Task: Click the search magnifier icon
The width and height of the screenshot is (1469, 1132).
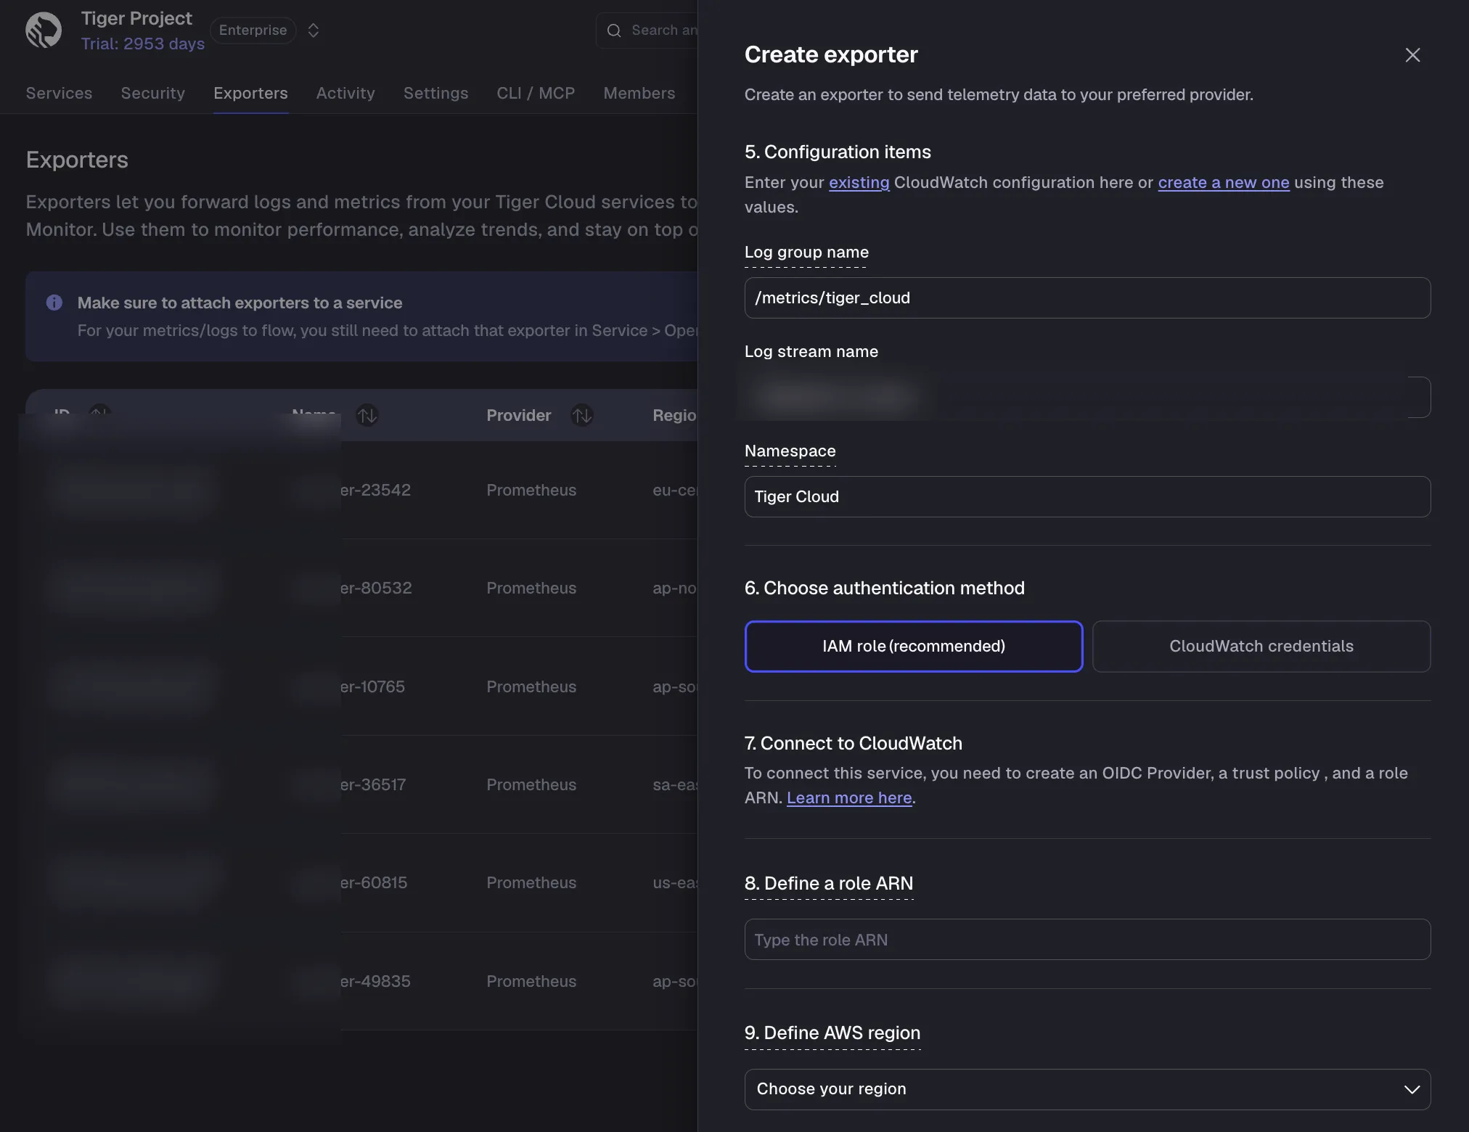Action: (x=614, y=30)
